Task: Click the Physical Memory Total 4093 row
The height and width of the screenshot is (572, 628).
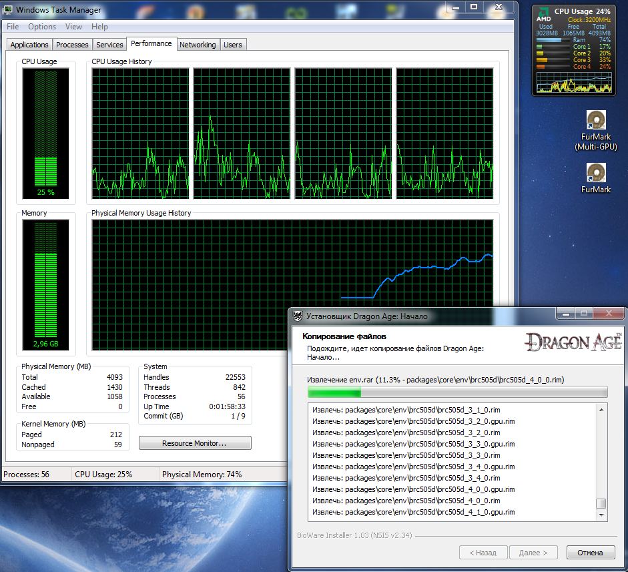Action: [x=72, y=377]
